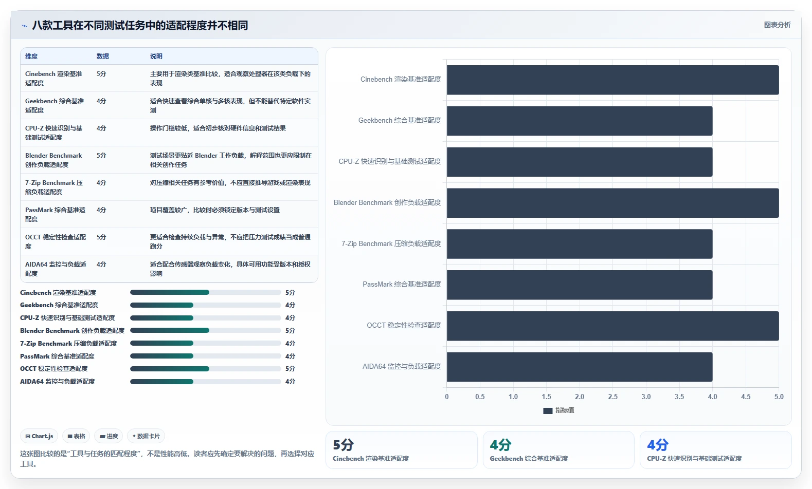Click the CPU-Z bar in the chart
This screenshot has width=812, height=489.
click(x=580, y=162)
